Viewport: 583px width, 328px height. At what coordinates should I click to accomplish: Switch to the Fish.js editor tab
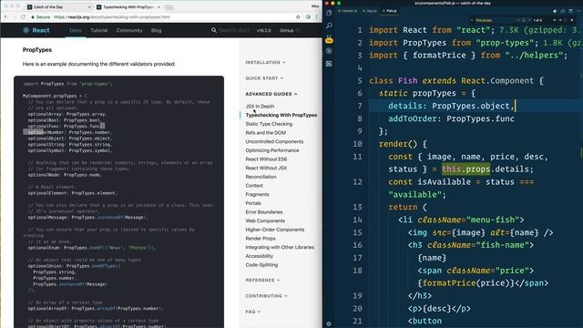(390, 11)
